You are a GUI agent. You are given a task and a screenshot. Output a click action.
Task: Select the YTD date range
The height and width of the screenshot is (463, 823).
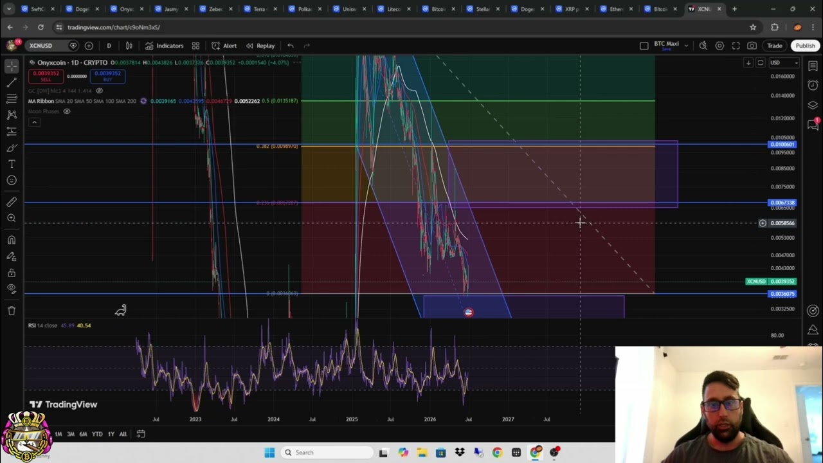pos(97,434)
